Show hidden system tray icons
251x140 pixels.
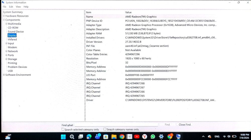[203, 136]
